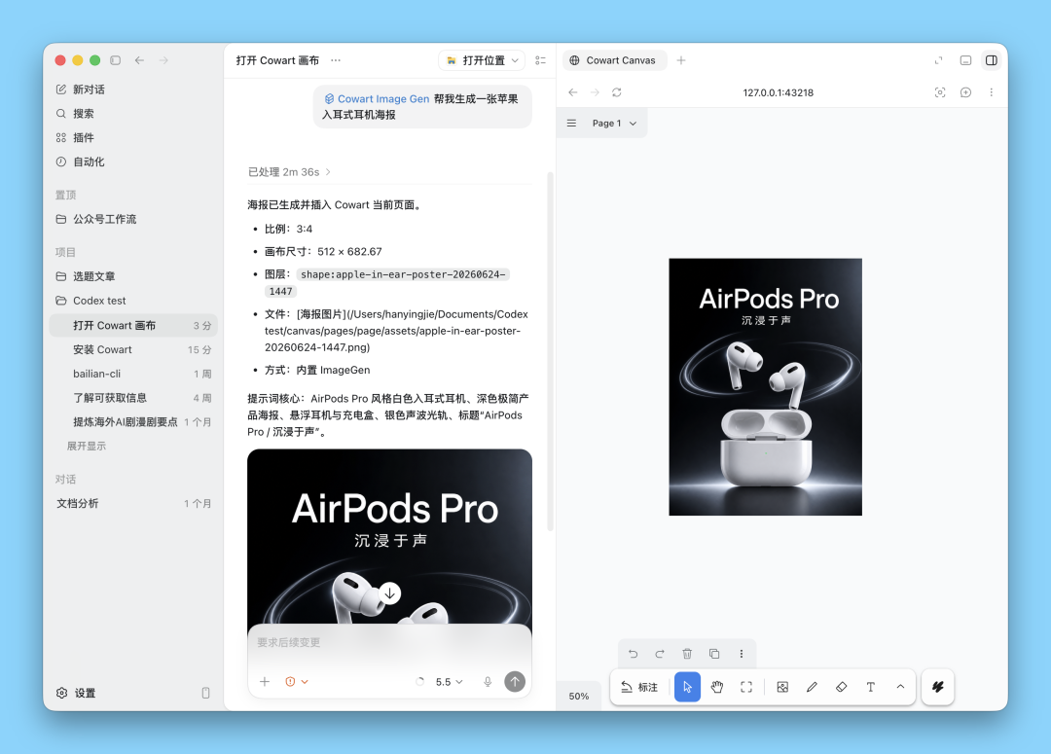Choose the Frame tool
This screenshot has width=1051, height=754.
[746, 687]
